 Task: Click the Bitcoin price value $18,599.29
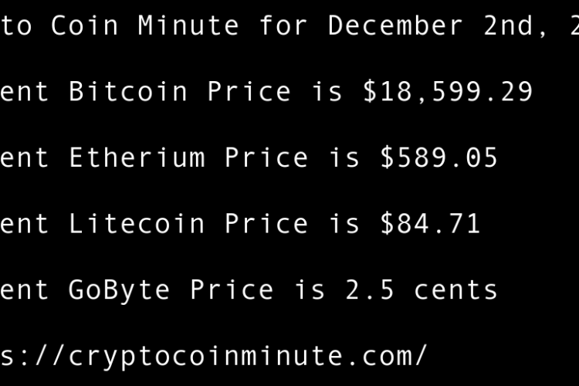pos(448,92)
